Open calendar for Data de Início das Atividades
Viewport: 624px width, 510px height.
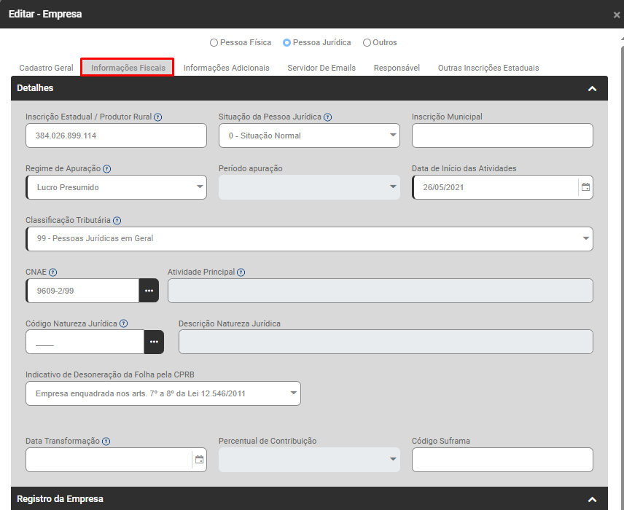585,187
